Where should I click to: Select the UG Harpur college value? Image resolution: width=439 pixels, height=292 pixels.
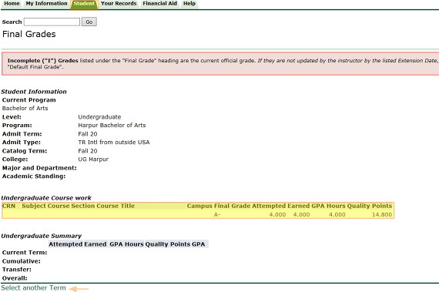point(93,159)
